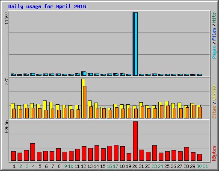
Task: Click the Visits legend label
Action: (214, 93)
